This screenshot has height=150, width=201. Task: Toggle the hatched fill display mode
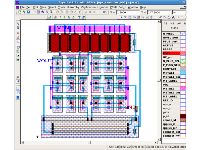pyautogui.click(x=18, y=93)
